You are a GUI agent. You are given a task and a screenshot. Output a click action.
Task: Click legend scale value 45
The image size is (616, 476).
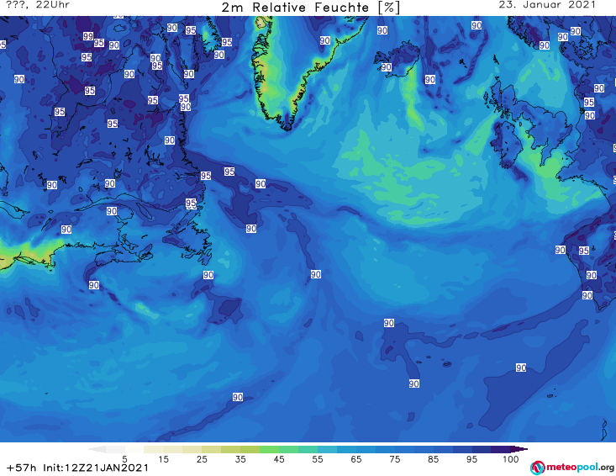pos(279,459)
